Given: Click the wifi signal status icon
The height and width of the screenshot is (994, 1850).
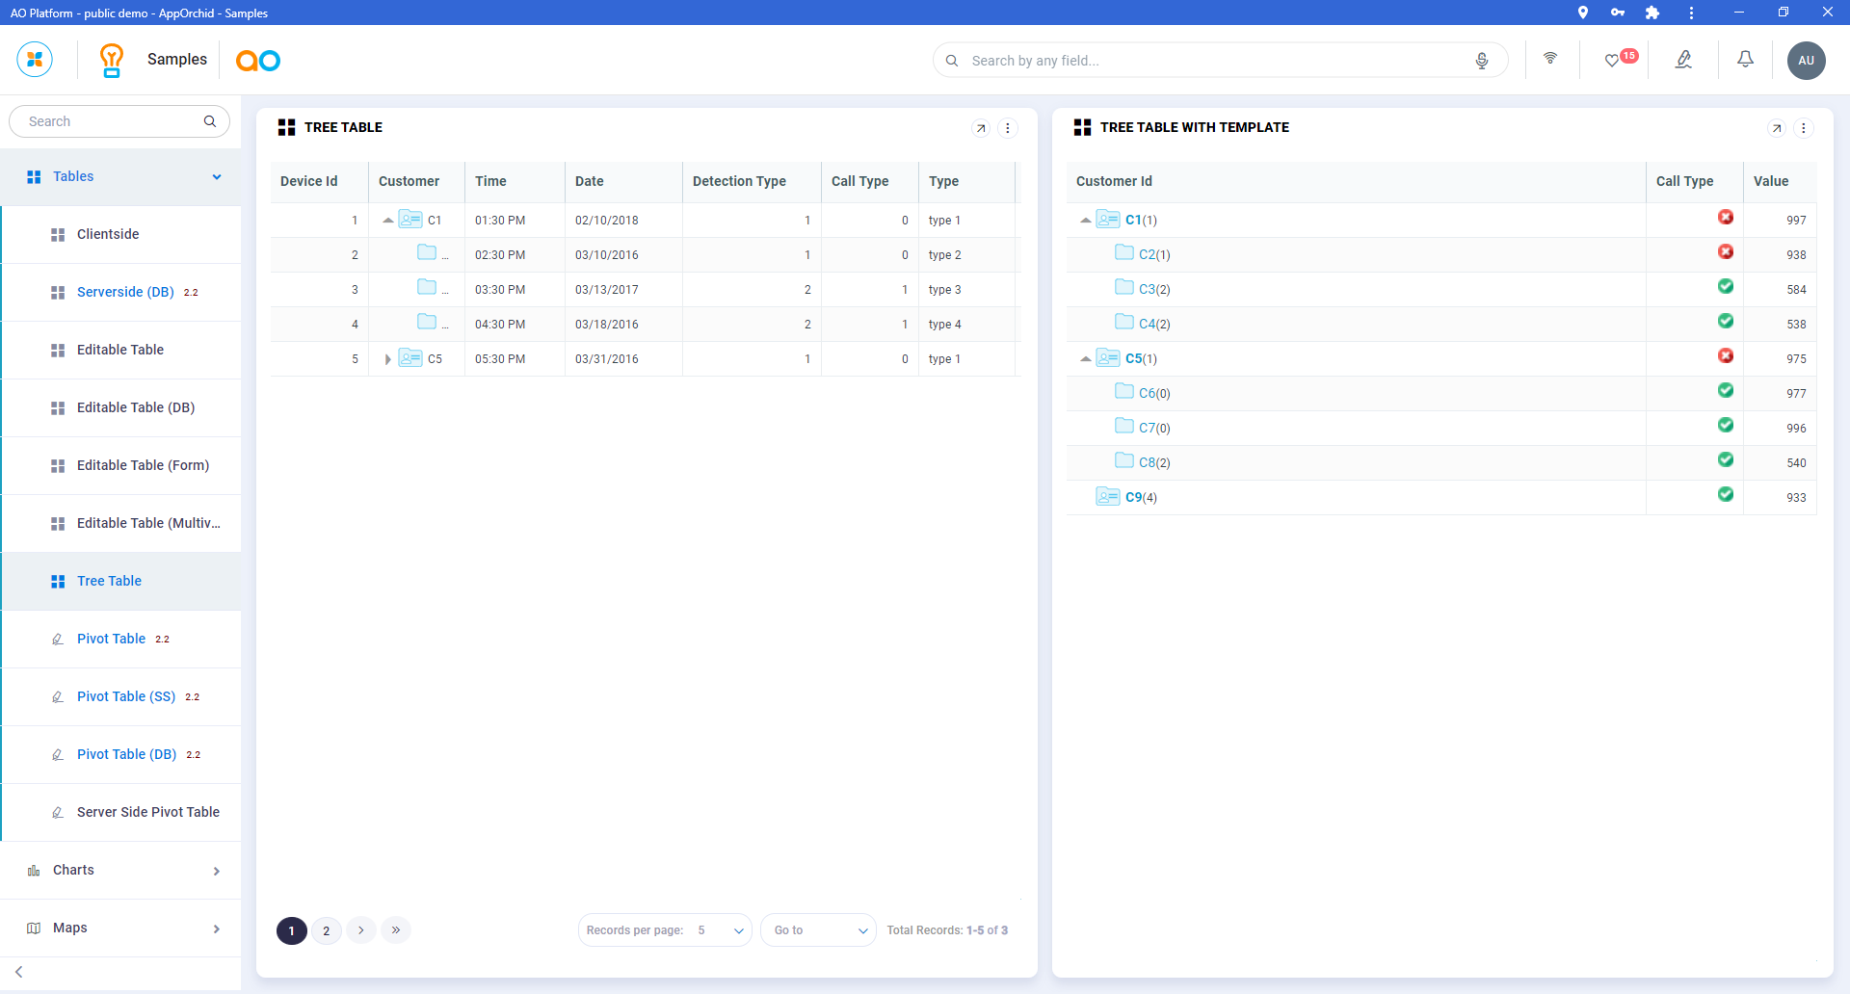Looking at the screenshot, I should coord(1550,59).
